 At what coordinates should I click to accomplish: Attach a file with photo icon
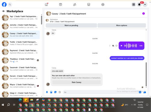(51, 92)
